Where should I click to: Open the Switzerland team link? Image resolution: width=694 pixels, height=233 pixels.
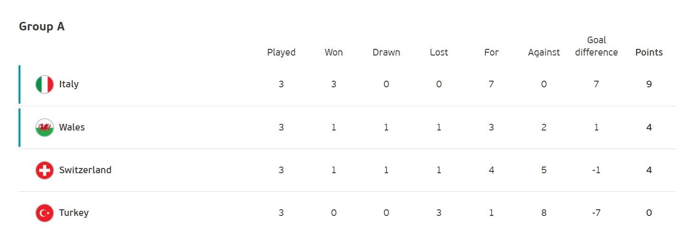click(x=86, y=170)
